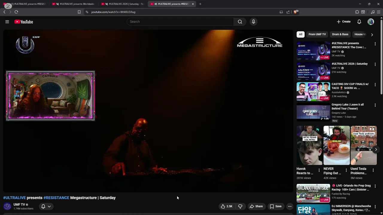383x215 pixels.
Task: Dislike the video with thumbs down
Action: click(240, 206)
